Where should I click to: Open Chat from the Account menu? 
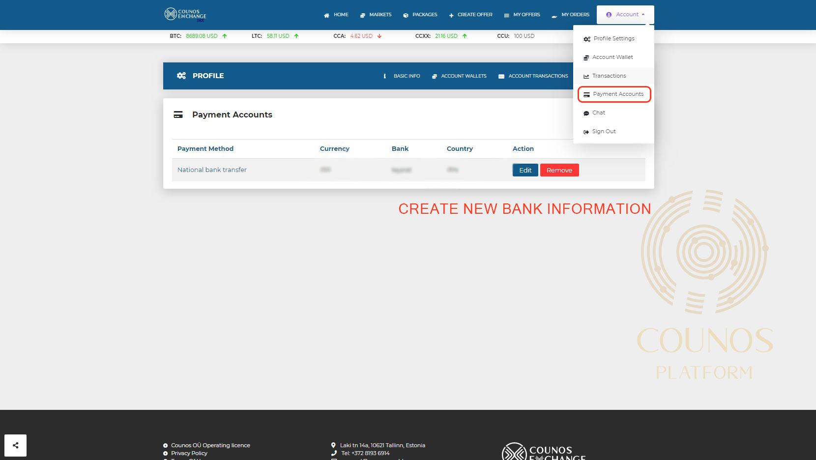613,113
